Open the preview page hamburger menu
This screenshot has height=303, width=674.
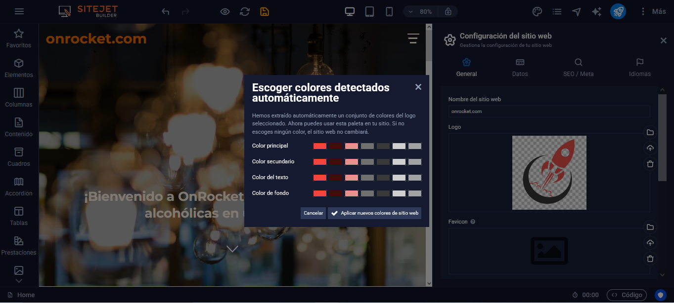pyautogui.click(x=413, y=38)
